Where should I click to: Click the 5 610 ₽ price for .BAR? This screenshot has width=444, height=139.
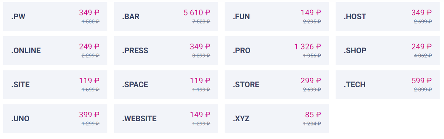[197, 13]
